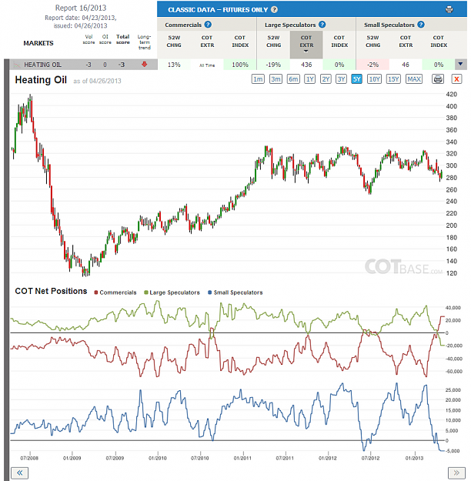Open Large Speculators help question mark
Viewport: 471px width, 481px height.
[322, 25]
